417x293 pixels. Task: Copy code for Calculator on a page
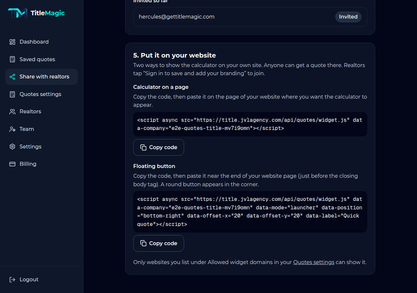pos(158,147)
